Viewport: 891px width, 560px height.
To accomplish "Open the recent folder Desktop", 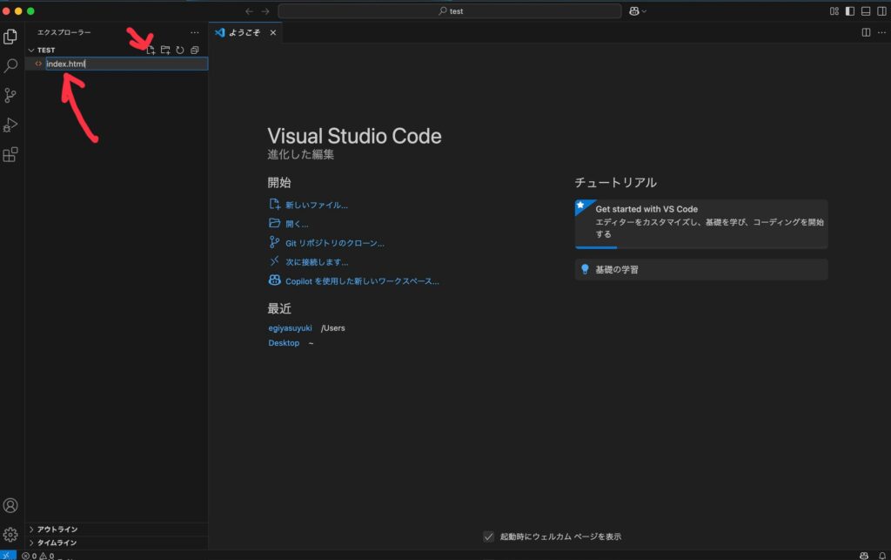I will point(284,343).
